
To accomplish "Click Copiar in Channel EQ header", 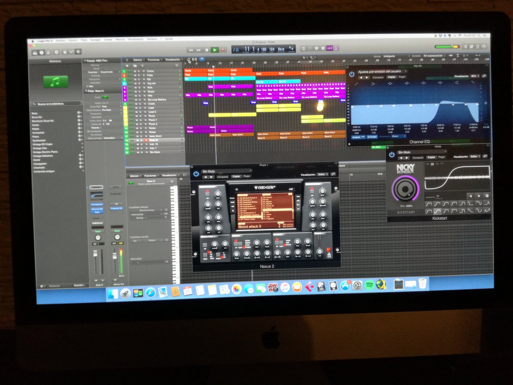I will coord(391,77).
